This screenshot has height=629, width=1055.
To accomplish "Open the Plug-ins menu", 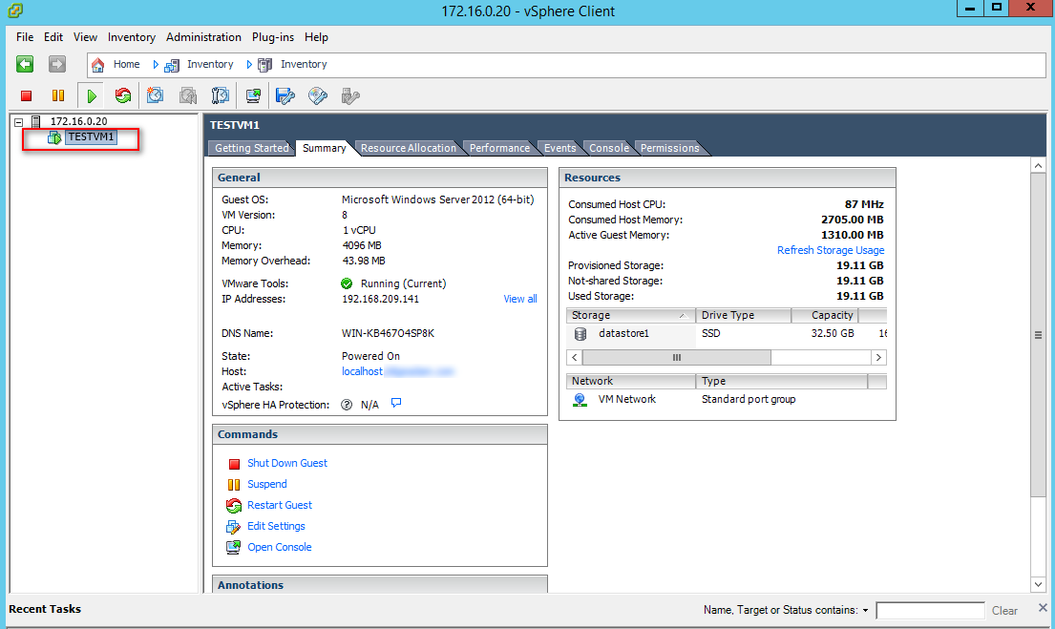I will pos(272,37).
